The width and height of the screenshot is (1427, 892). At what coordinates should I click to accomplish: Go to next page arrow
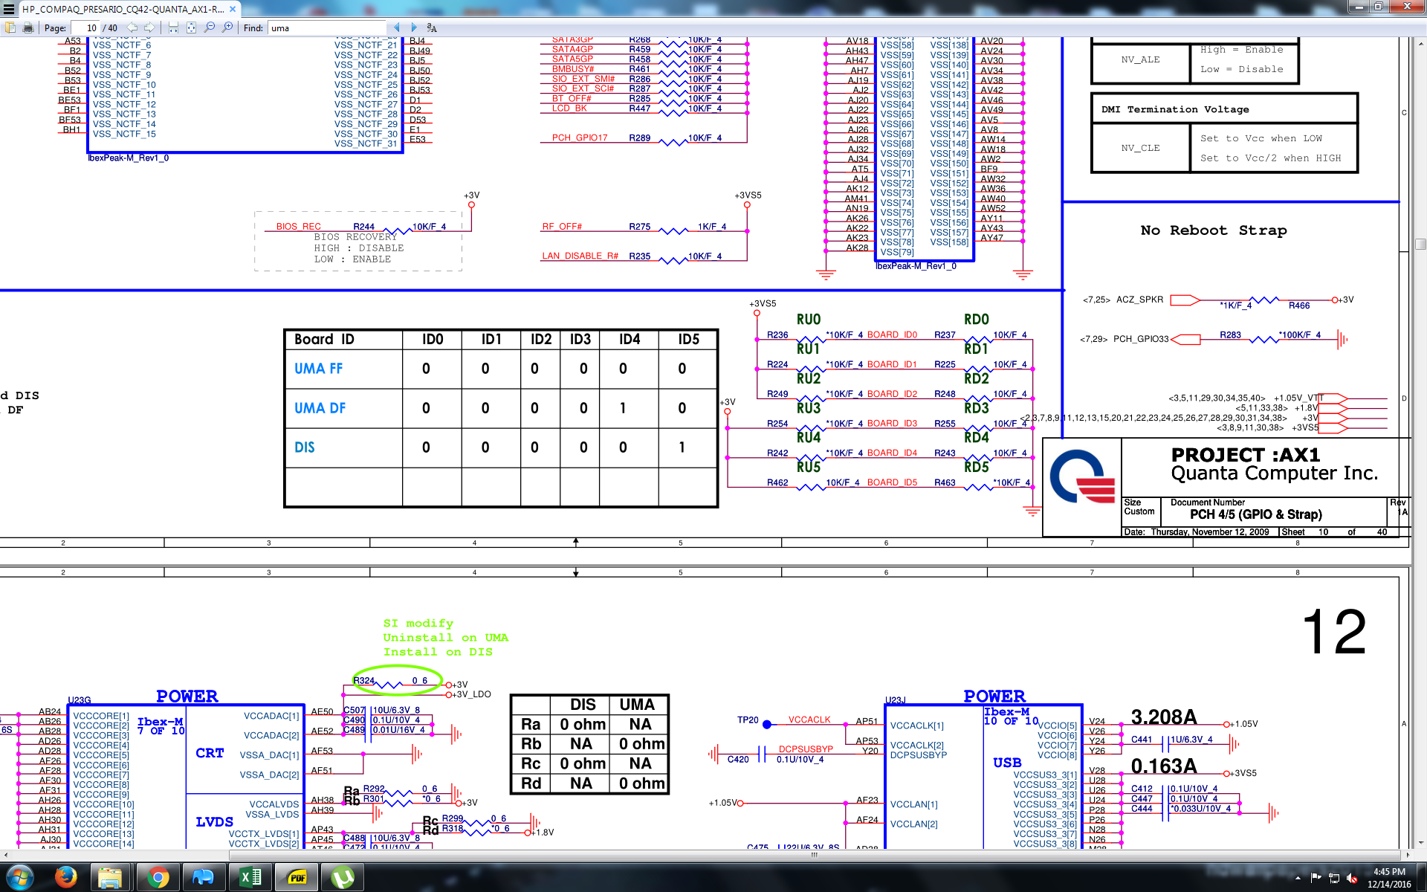[x=149, y=28]
